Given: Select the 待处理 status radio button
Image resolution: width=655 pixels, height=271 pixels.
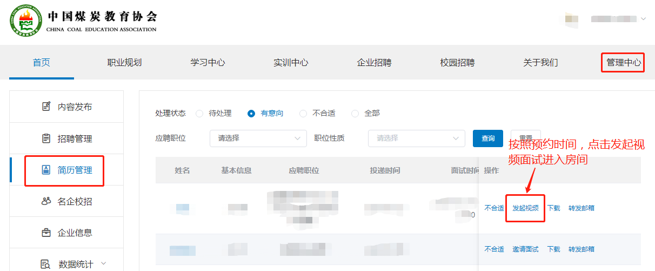Looking at the screenshot, I should 199,114.
